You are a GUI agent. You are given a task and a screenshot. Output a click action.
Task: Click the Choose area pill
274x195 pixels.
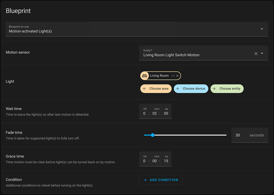point(156,88)
